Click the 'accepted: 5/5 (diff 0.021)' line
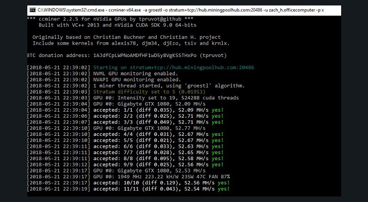Viewport: 368px width, 202px height. 125,140
